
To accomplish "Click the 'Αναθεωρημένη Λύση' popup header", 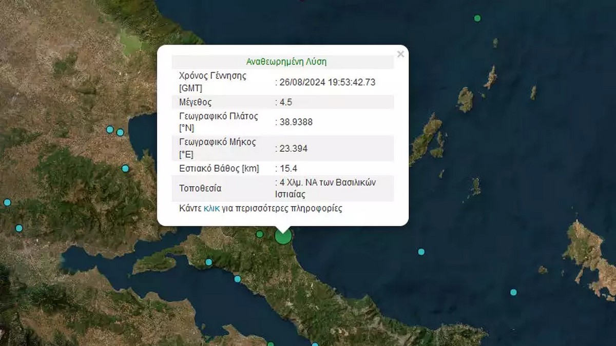I will (286, 62).
